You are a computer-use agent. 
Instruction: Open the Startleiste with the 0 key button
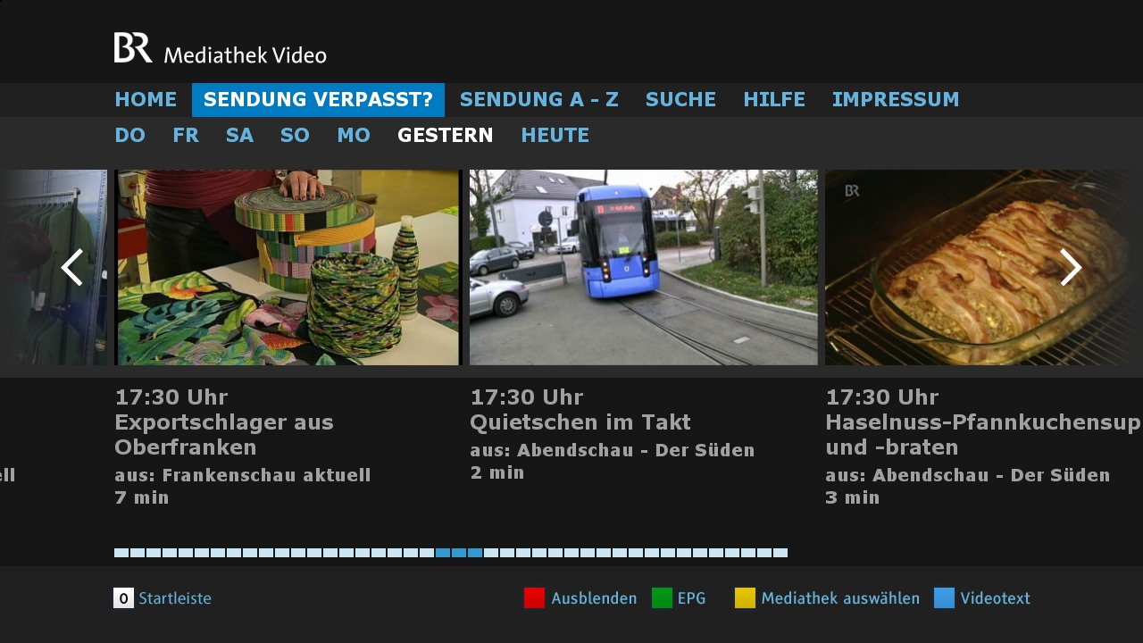[x=122, y=598]
